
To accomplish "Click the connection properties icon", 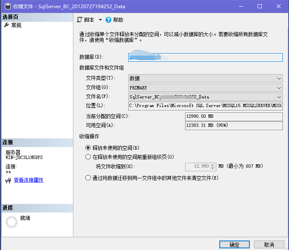I will pos(8,180).
